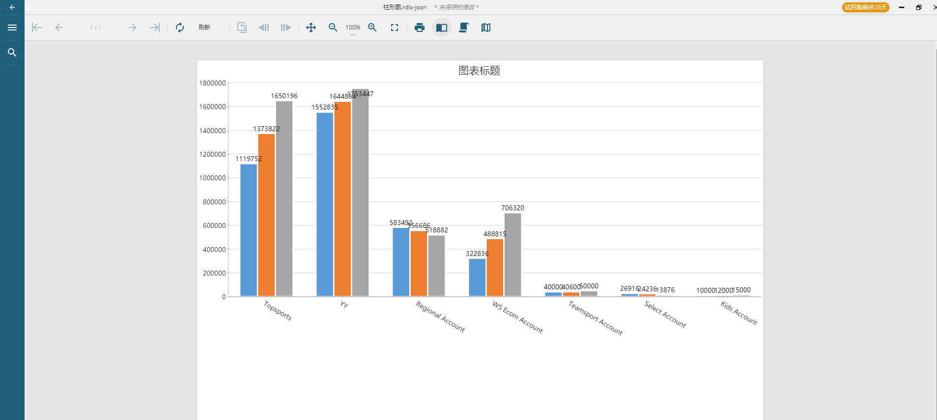Select continuous page view icon
The width and height of the screenshot is (937, 420).
pos(464,28)
